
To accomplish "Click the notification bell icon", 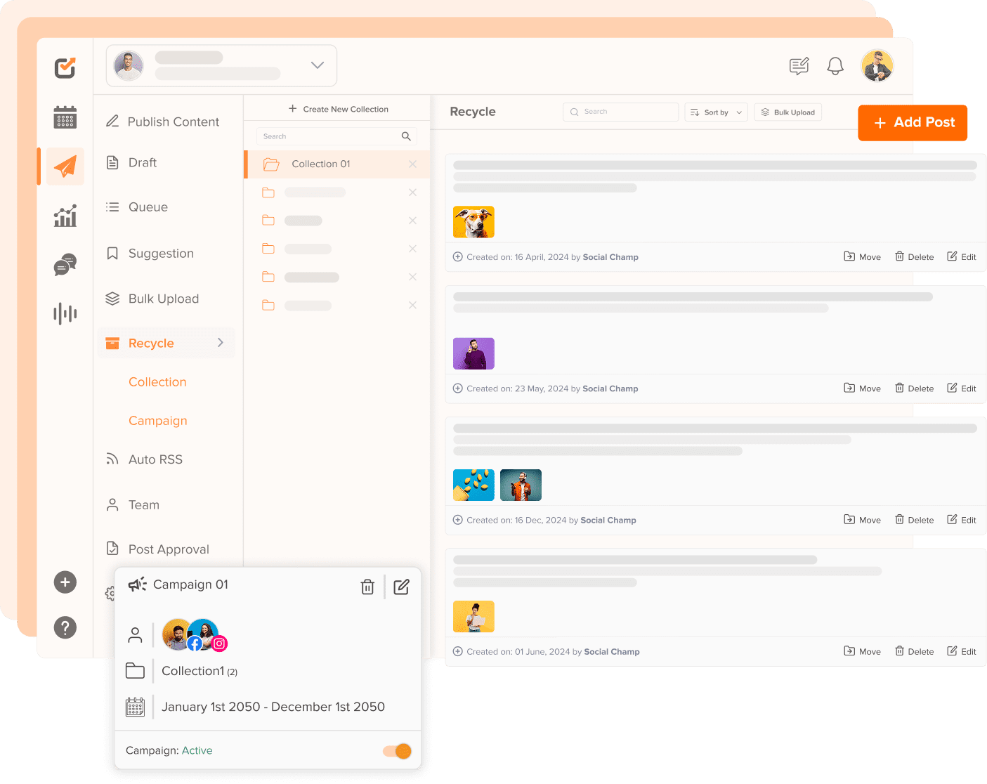I will (835, 67).
